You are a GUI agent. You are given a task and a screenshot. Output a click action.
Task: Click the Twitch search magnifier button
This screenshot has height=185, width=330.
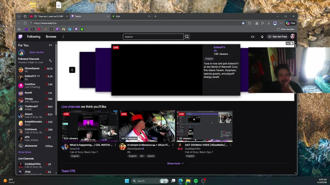(x=187, y=37)
